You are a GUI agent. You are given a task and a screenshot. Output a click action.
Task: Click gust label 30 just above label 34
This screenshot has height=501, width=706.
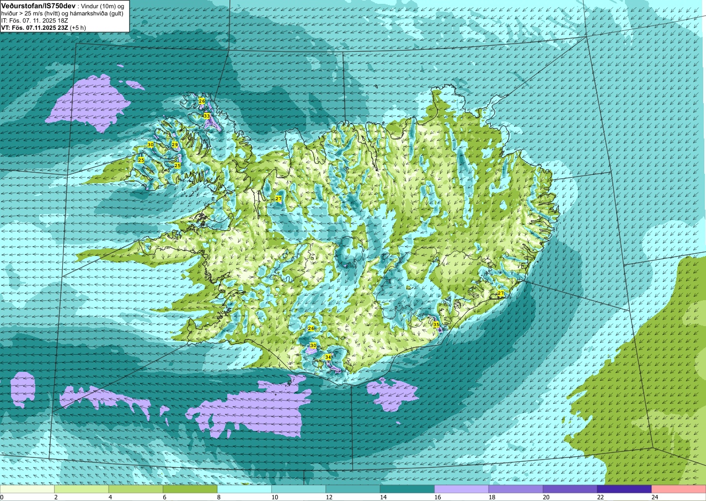[313, 345]
